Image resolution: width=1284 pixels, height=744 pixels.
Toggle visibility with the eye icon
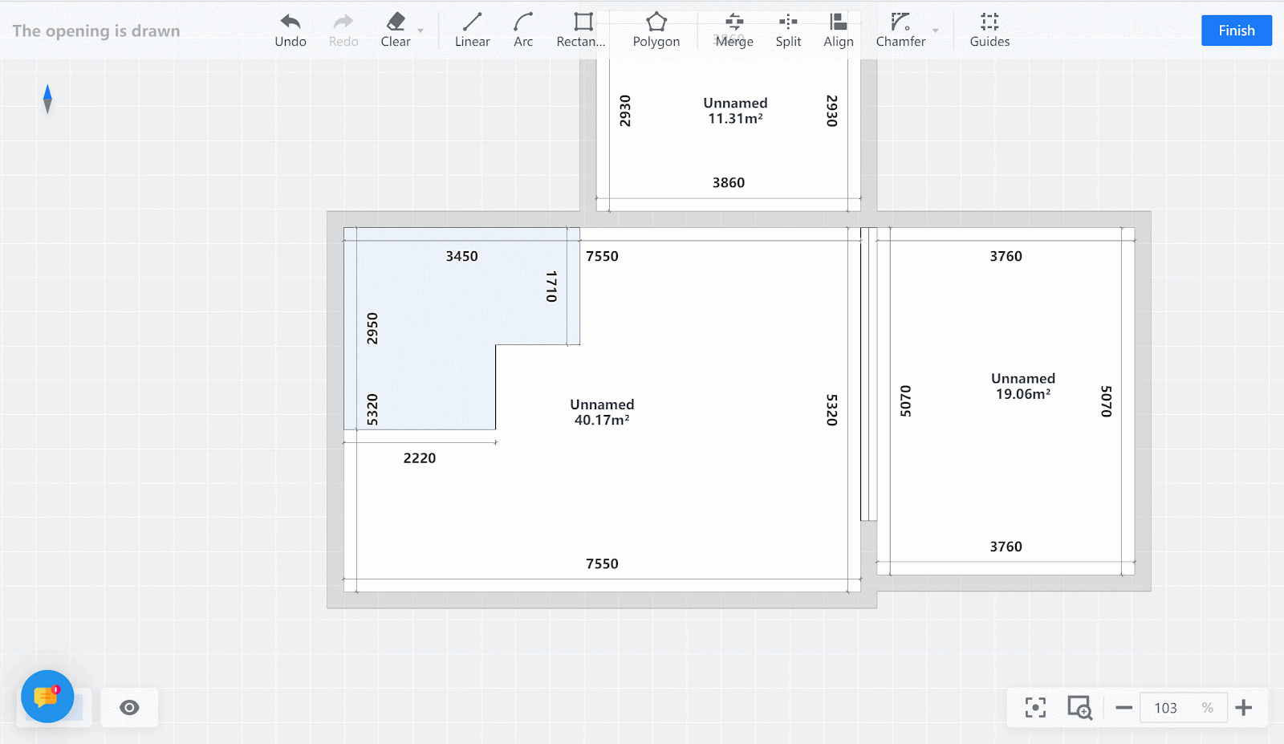pos(129,707)
